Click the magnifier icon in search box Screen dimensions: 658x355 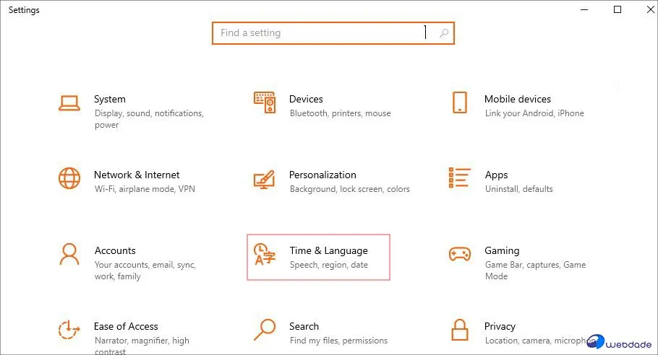443,33
